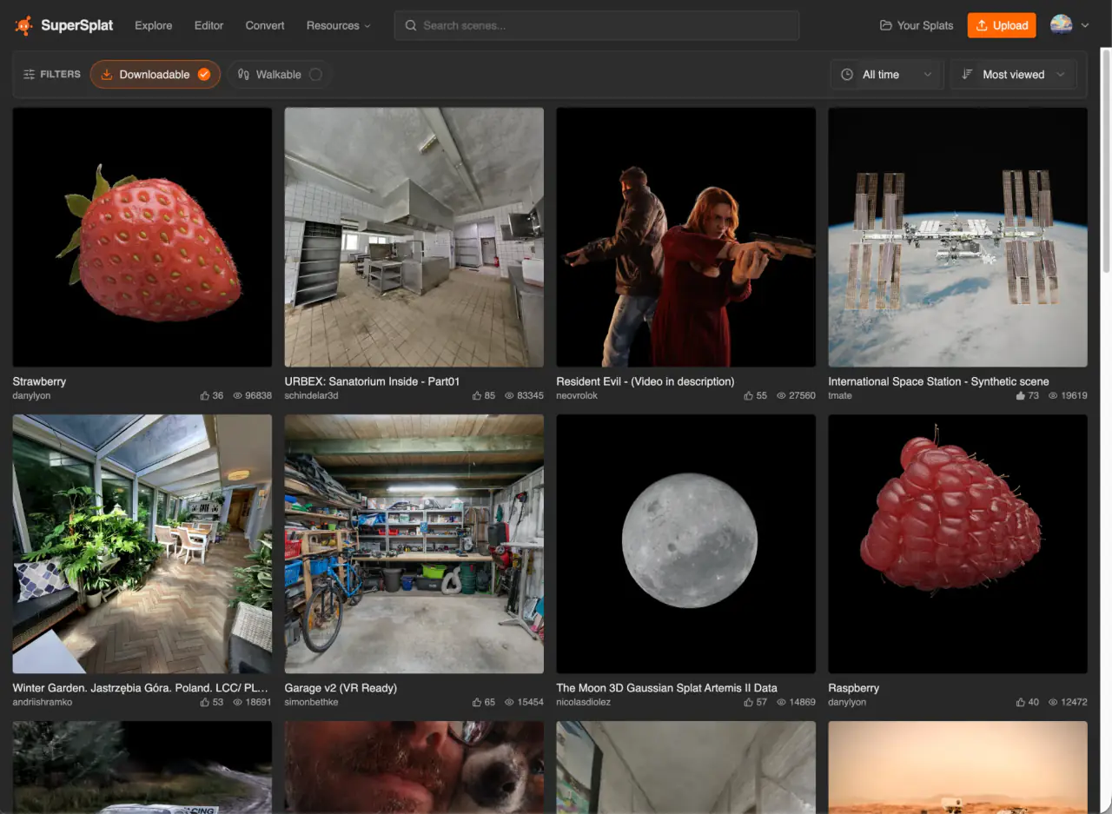Click the SuperSplat logo icon
The image size is (1112, 814).
[x=24, y=25]
